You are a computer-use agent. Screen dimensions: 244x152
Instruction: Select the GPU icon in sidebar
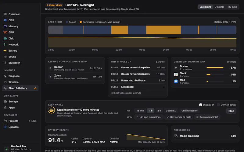pos(5,32)
